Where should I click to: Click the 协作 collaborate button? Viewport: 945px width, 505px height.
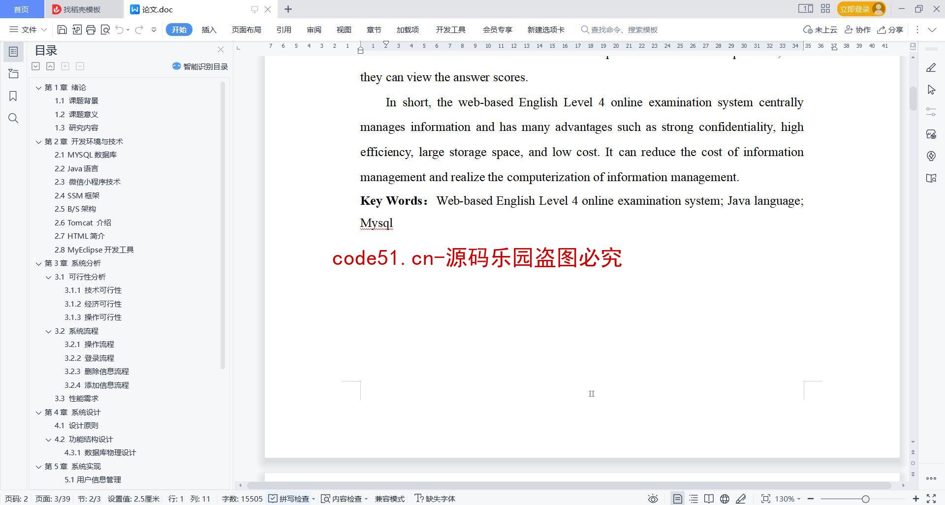(857, 30)
